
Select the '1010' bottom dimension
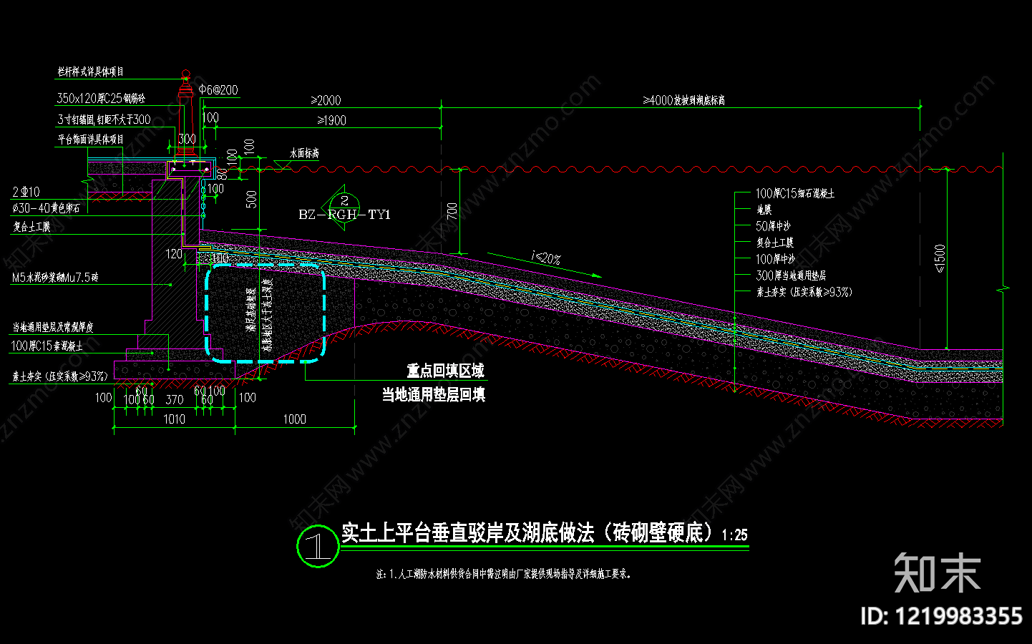[x=174, y=419]
